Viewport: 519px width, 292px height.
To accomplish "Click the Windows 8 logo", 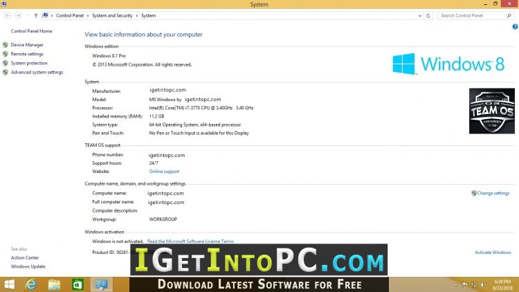I will tap(448, 64).
